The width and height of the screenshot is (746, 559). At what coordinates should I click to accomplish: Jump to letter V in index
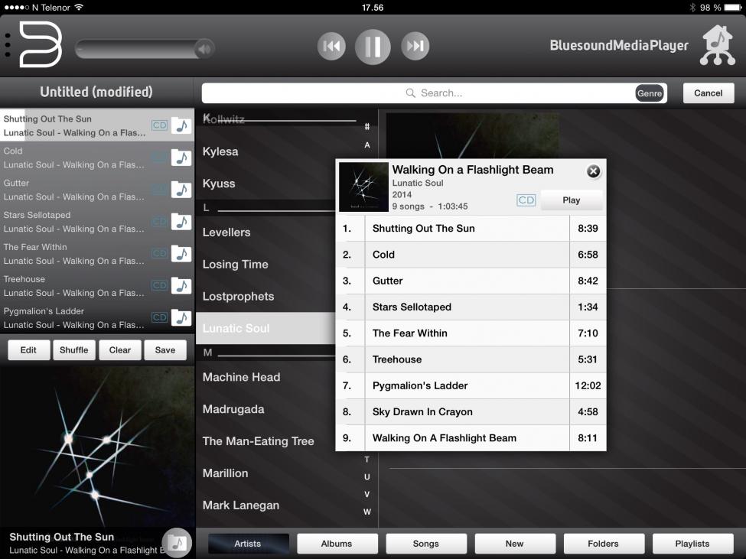click(x=366, y=494)
